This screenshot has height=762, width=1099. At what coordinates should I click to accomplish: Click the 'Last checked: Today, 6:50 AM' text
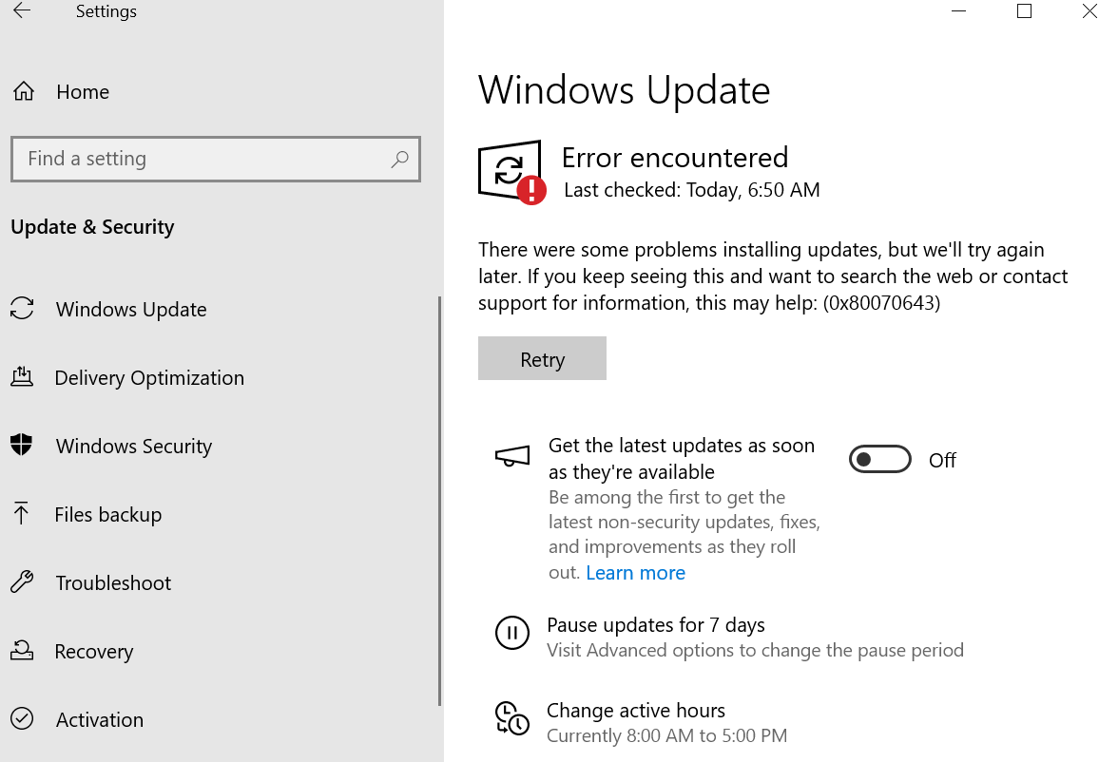[x=692, y=190]
